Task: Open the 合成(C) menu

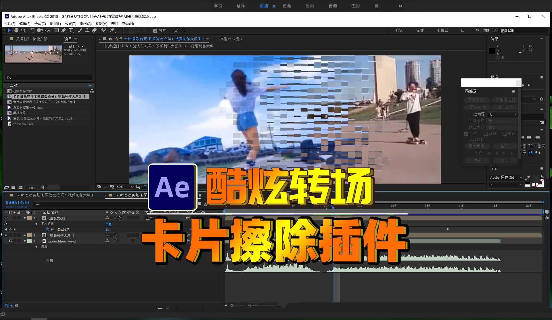Action: (x=40, y=24)
